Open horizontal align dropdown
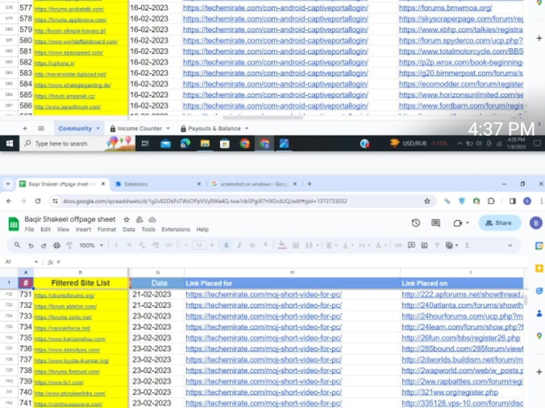The height and width of the screenshot is (408, 545). click(331, 245)
